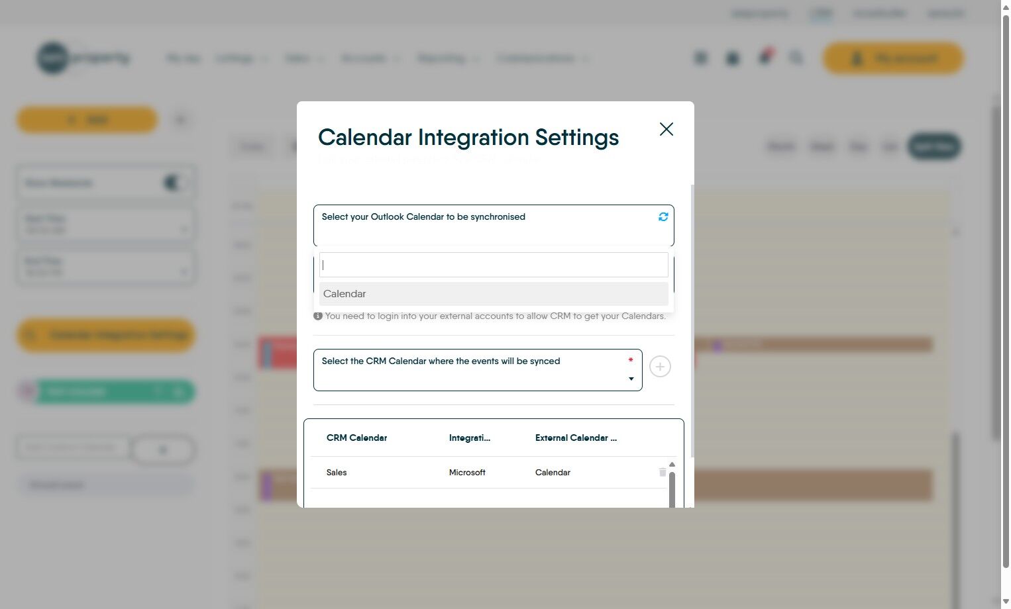Screen dimensions: 1011x609
Task: Expand the Start Time dropdown in sidebar
Action: click(106, 224)
